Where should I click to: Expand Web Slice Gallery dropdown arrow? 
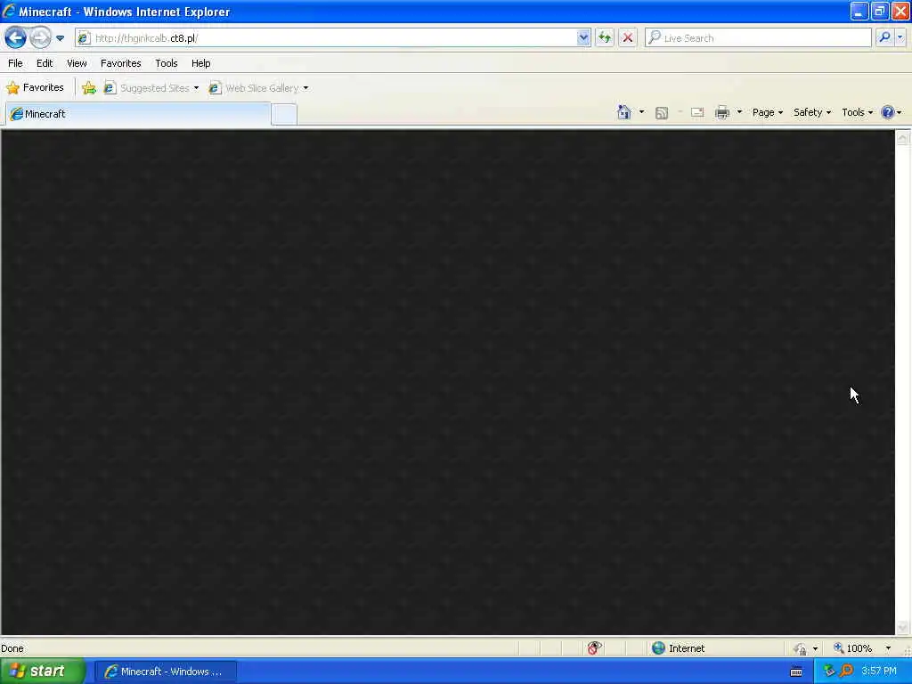[306, 88]
